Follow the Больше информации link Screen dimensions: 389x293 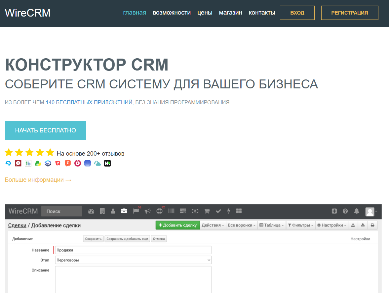coord(38,180)
